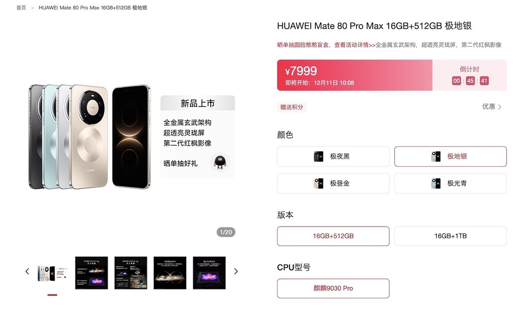Click the next thumbnails right arrow
Viewport: 515px width, 313px height.
click(x=236, y=271)
